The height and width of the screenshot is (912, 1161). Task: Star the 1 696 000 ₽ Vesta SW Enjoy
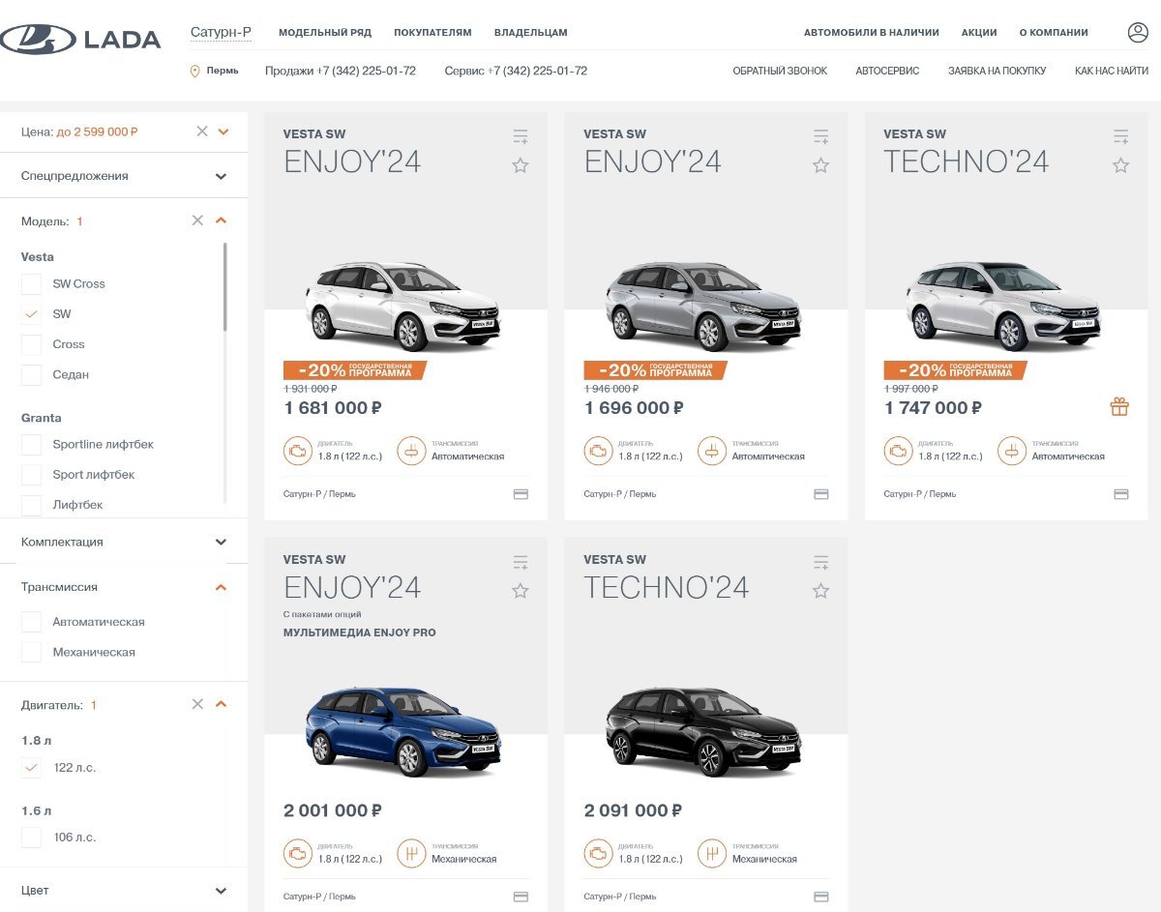[821, 165]
